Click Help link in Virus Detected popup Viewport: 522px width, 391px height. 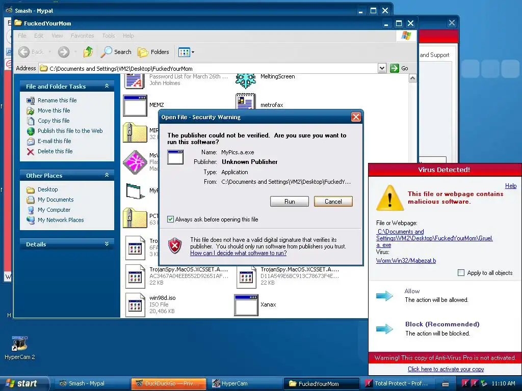(x=511, y=186)
